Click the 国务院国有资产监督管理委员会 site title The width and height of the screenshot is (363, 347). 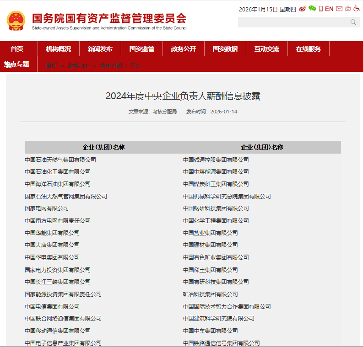coord(109,18)
